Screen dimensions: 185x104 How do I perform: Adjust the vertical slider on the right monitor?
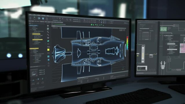click(143, 54)
